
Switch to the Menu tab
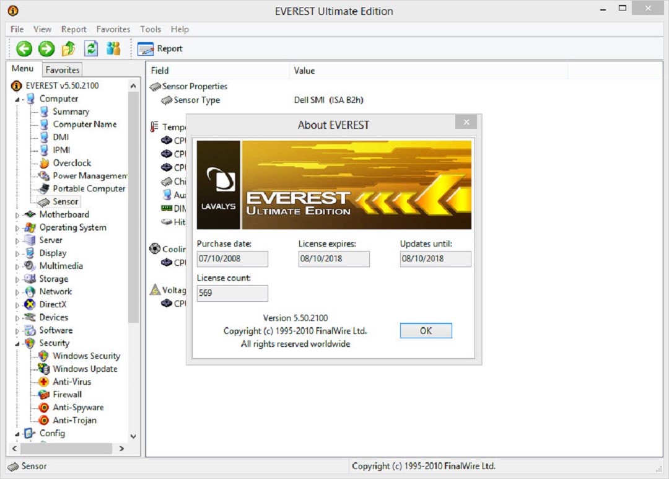(23, 68)
